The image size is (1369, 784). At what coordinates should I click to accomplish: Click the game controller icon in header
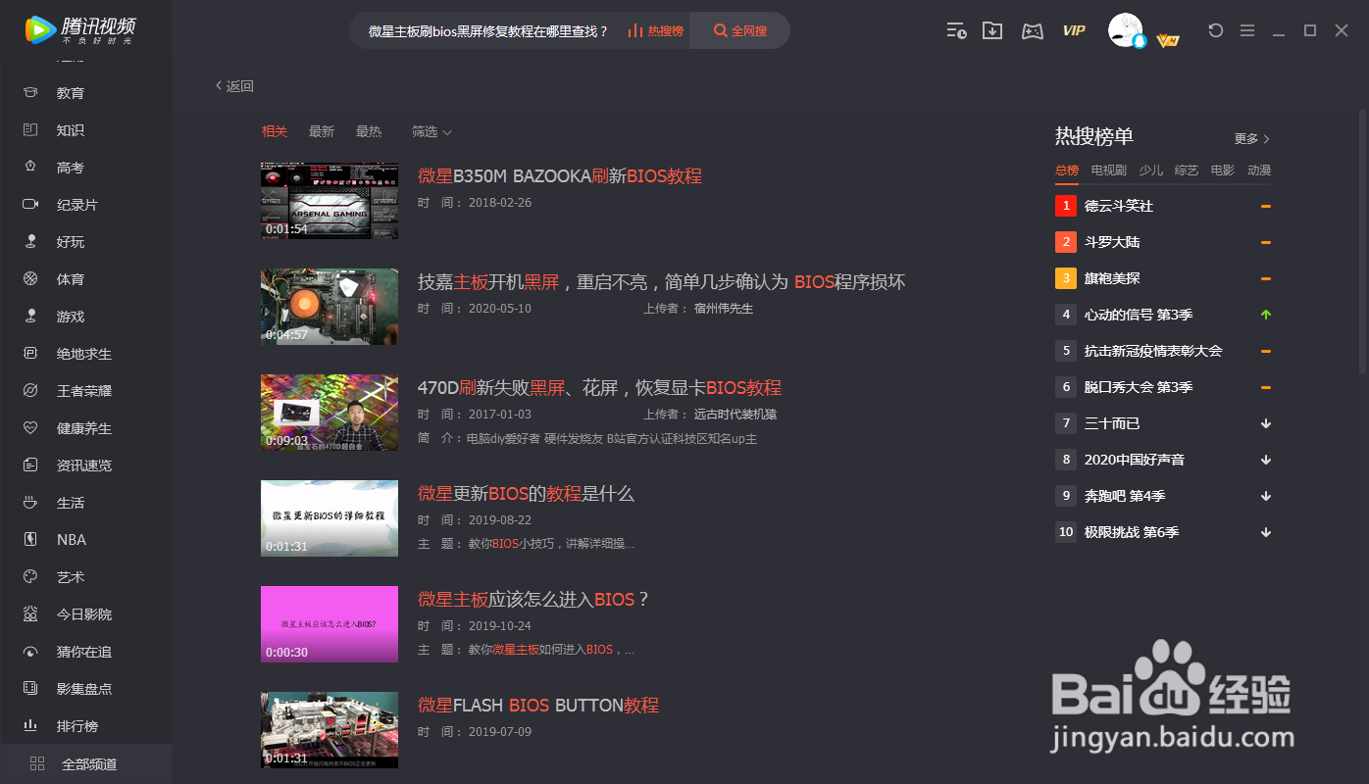pos(1033,30)
